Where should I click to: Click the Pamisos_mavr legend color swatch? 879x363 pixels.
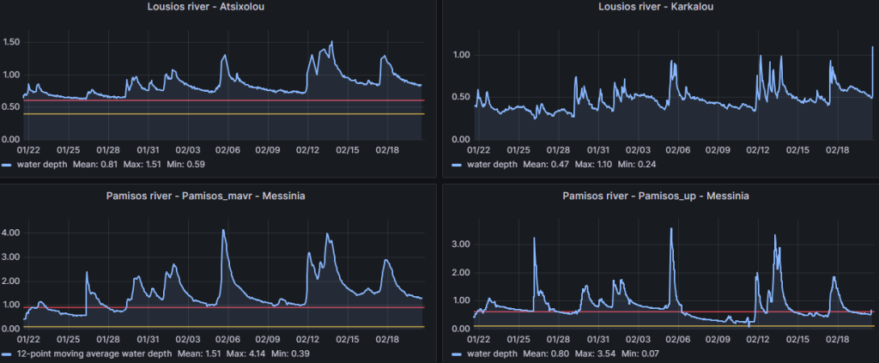pyautogui.click(x=7, y=354)
